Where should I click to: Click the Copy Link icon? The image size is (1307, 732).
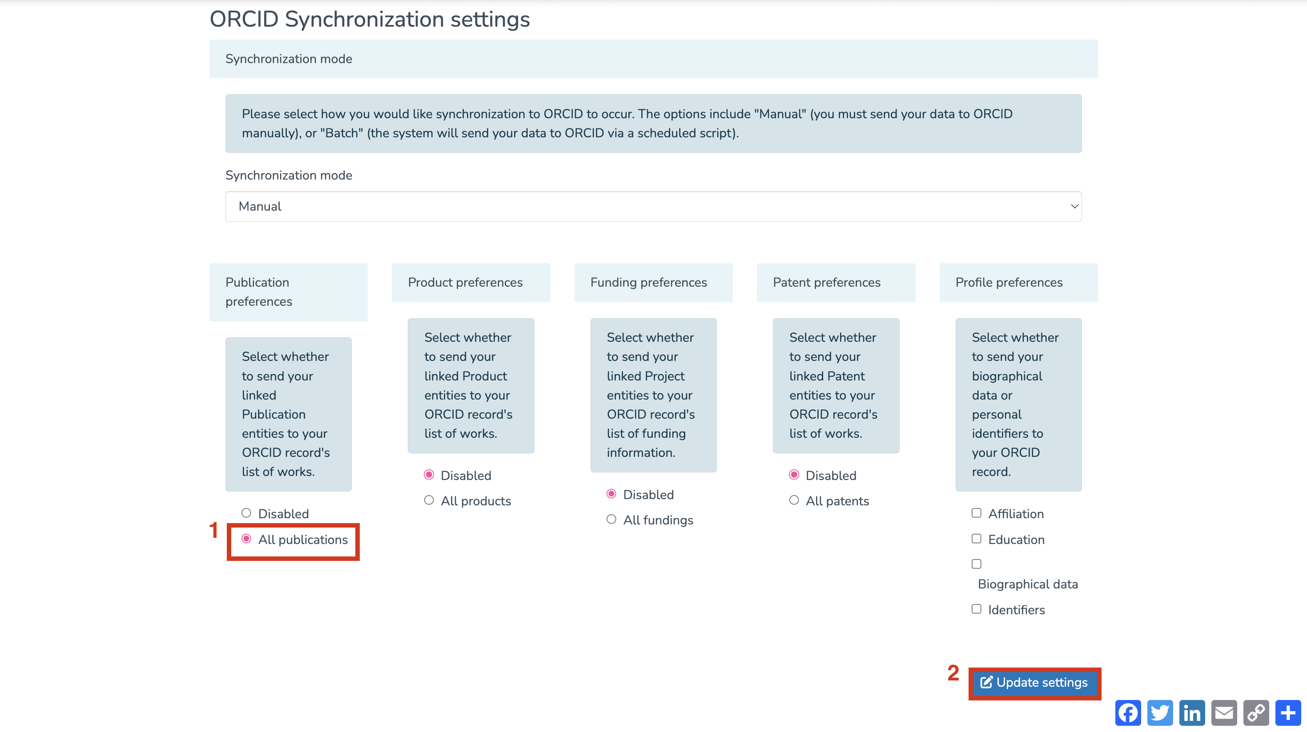(1256, 713)
